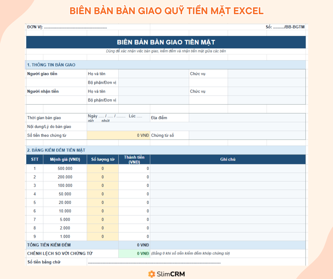Click the 50.000 denomination cell
Screen dimensions: 333x279
click(65, 194)
